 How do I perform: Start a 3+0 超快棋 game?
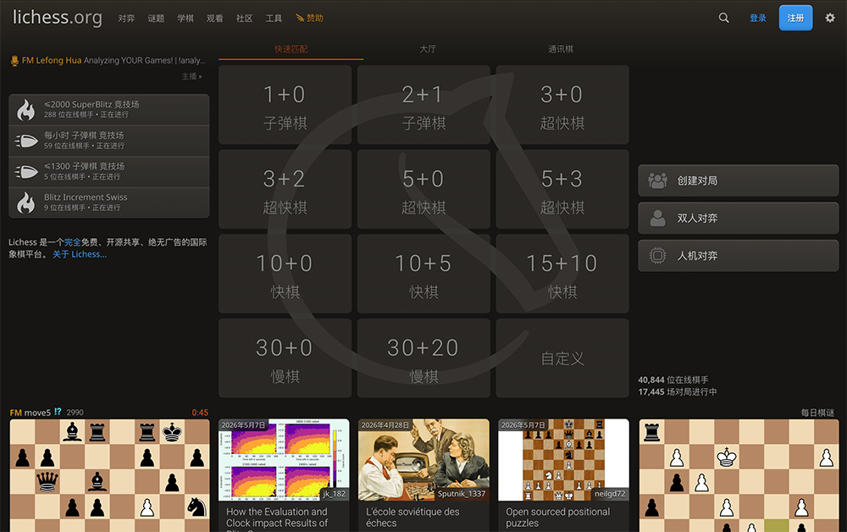(562, 105)
